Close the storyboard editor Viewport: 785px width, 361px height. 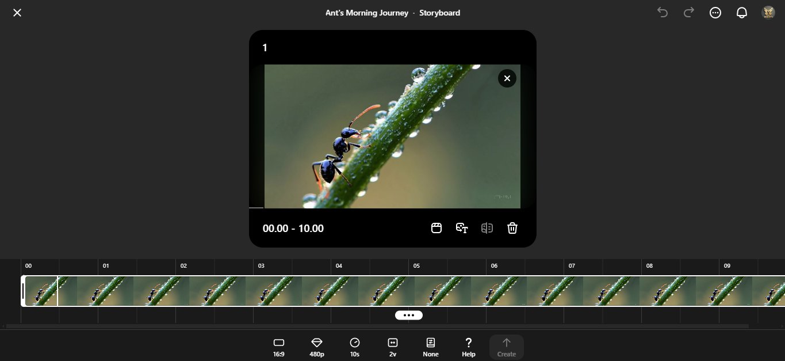(x=17, y=13)
